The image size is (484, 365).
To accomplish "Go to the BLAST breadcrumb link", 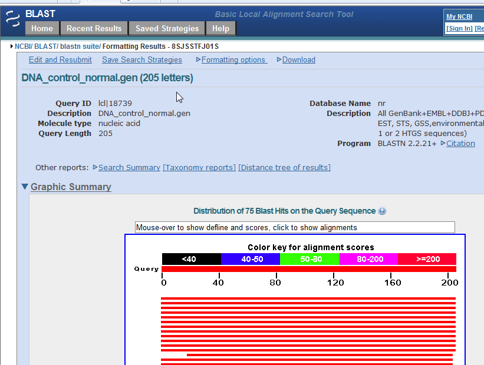I will point(45,47).
